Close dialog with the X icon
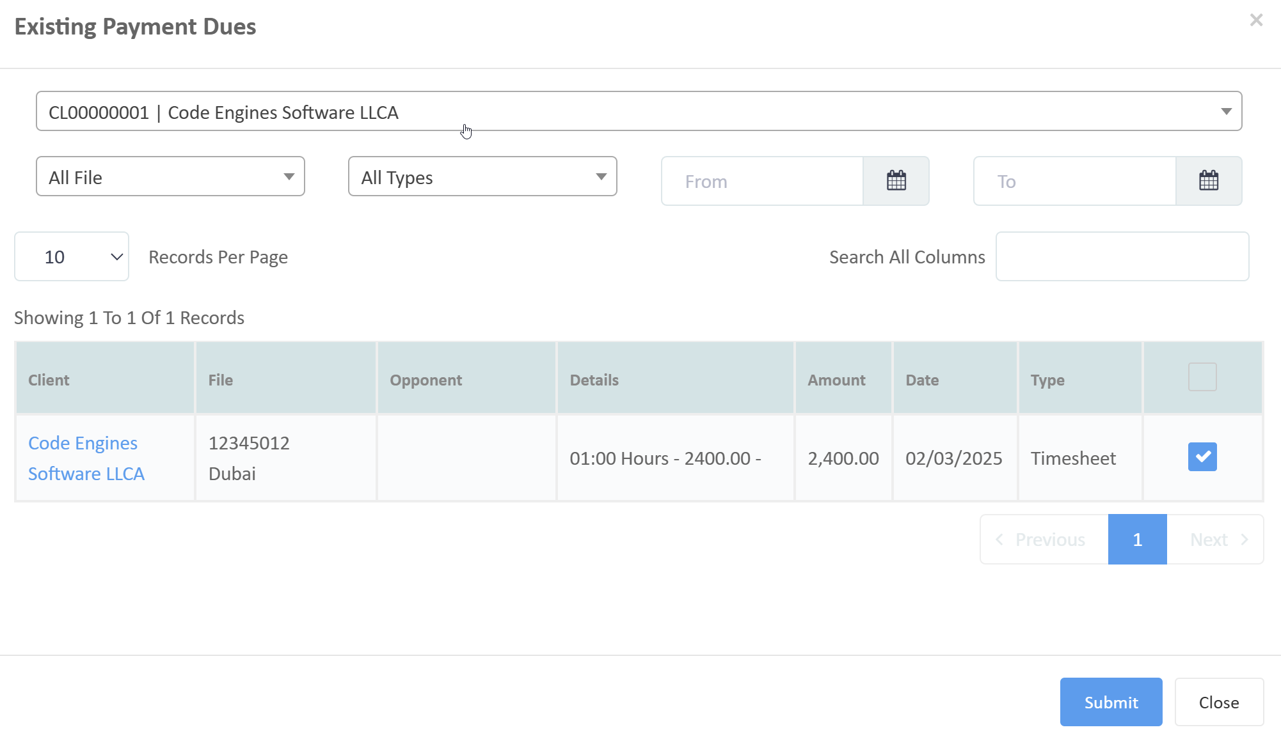The width and height of the screenshot is (1281, 732). 1256,20
